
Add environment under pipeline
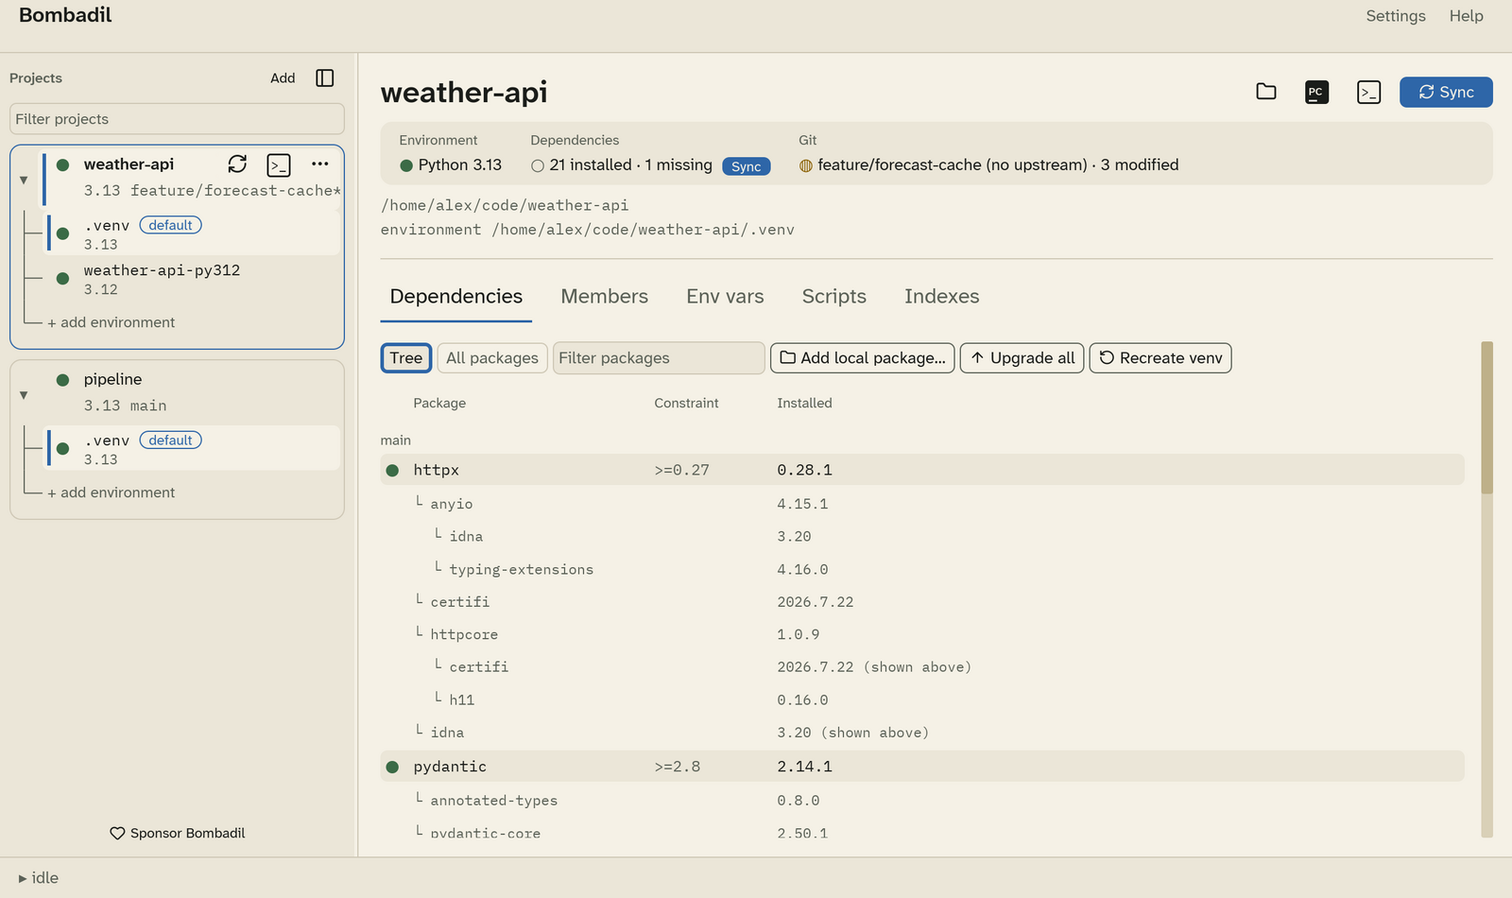click(112, 492)
